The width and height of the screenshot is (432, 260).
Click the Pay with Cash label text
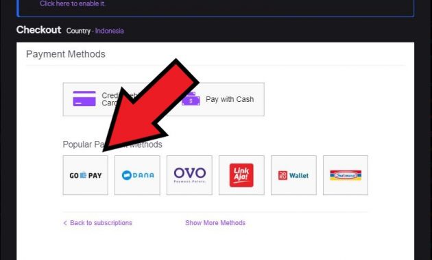(x=230, y=99)
